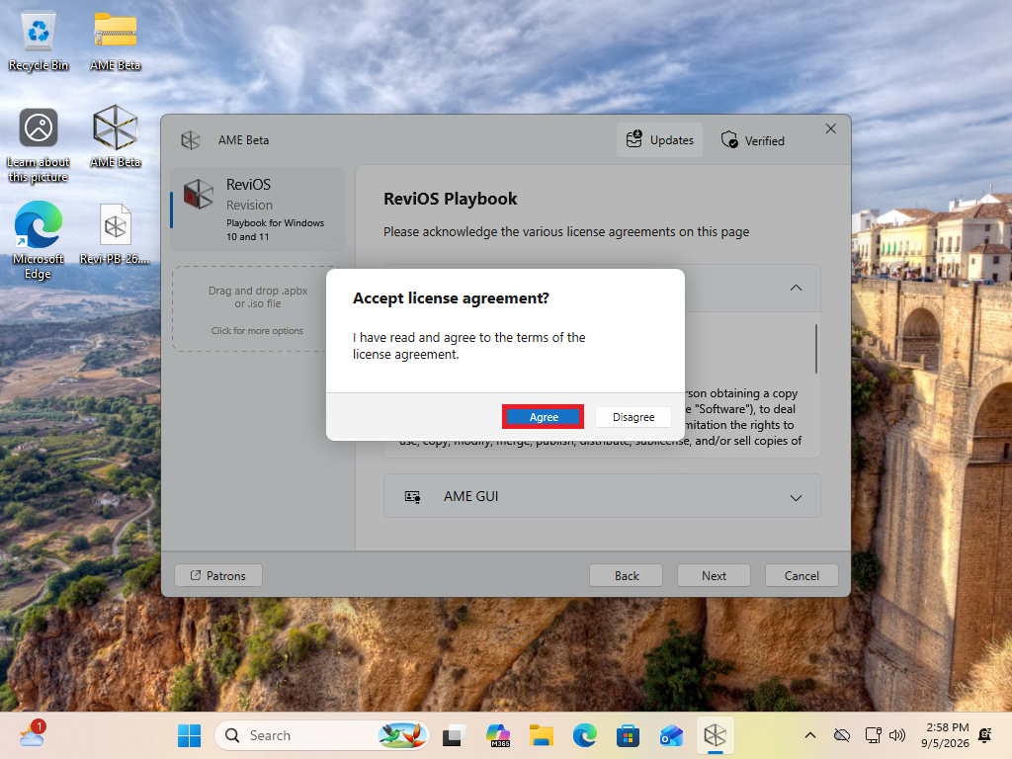Select the AME Beta application desktop icon

point(115,136)
